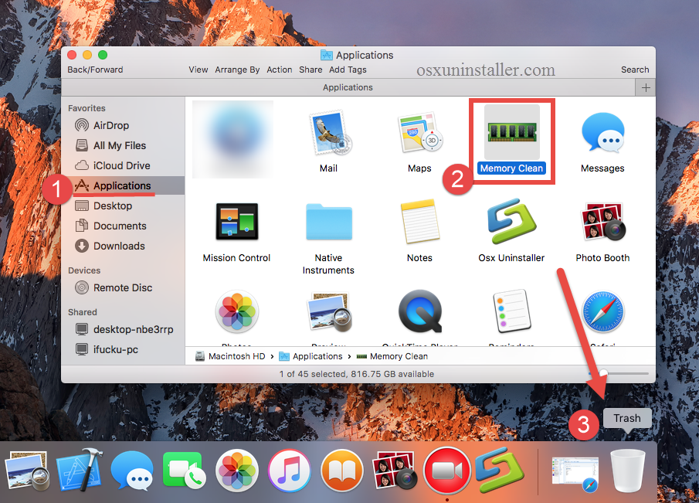Launch the Safari browser icon
Screen dimensions: 699x503
coord(602,311)
